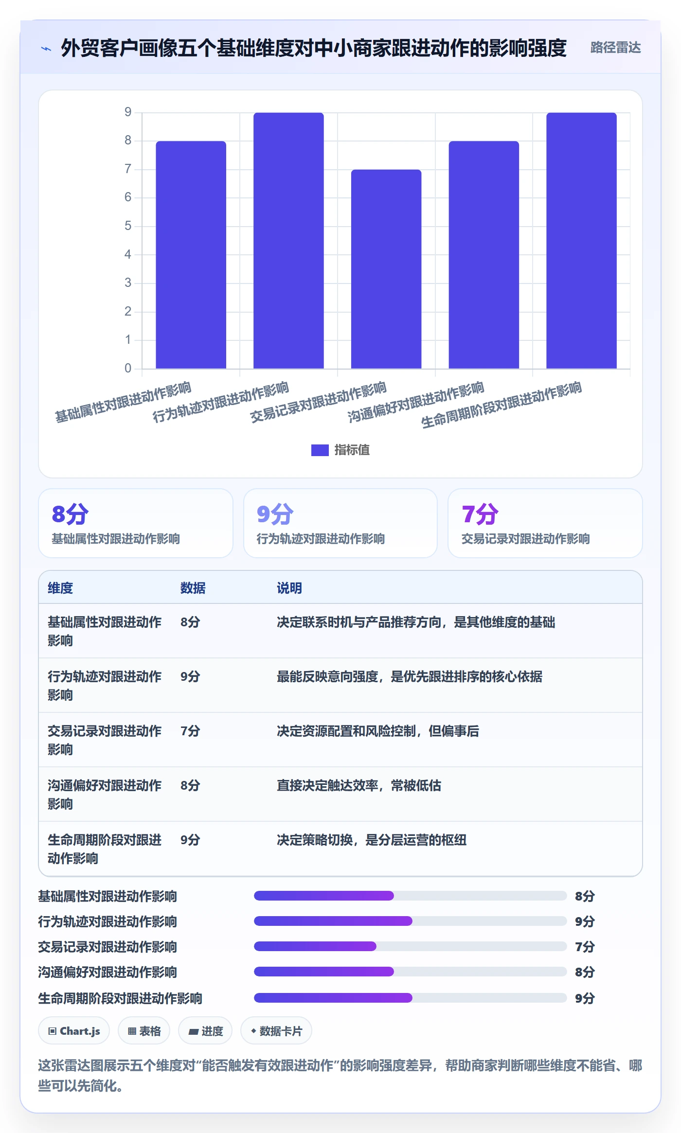Toggle the 指标值 legend color box
Screen dimensions: 681x1133
coord(320,450)
